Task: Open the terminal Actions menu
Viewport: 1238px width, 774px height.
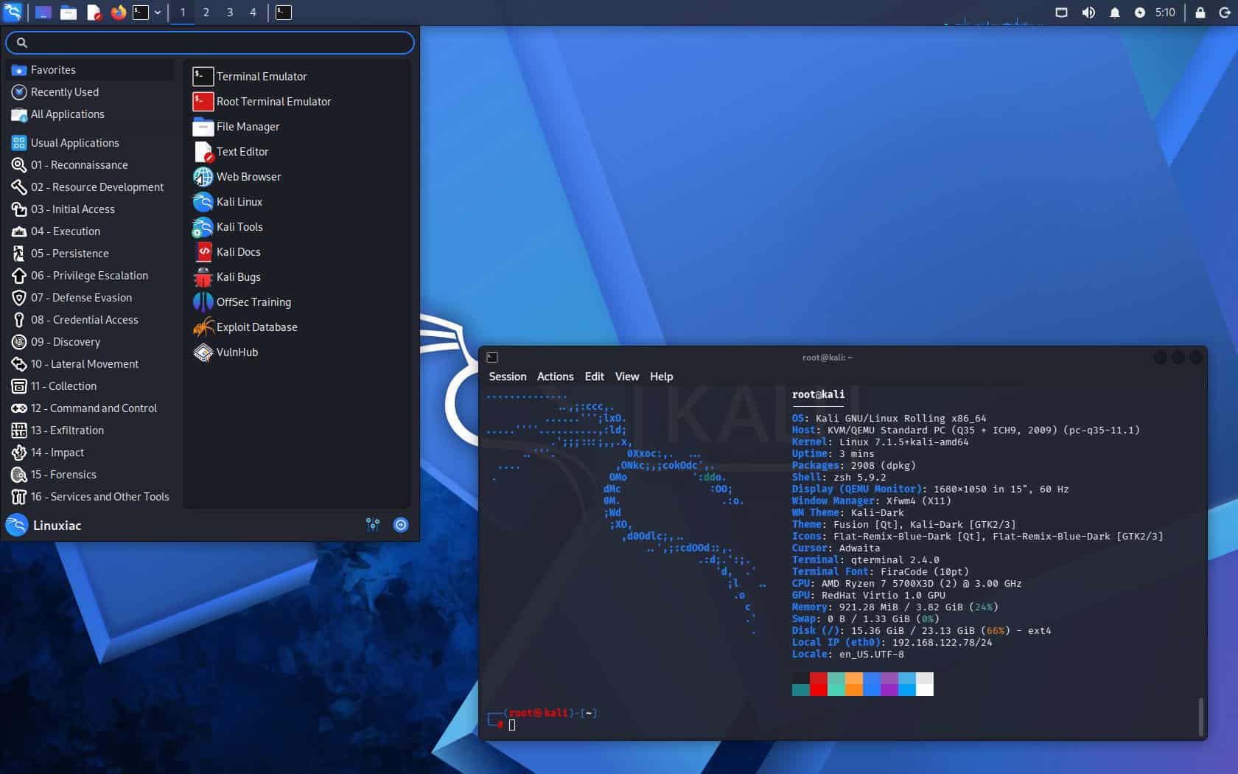Action: [555, 376]
